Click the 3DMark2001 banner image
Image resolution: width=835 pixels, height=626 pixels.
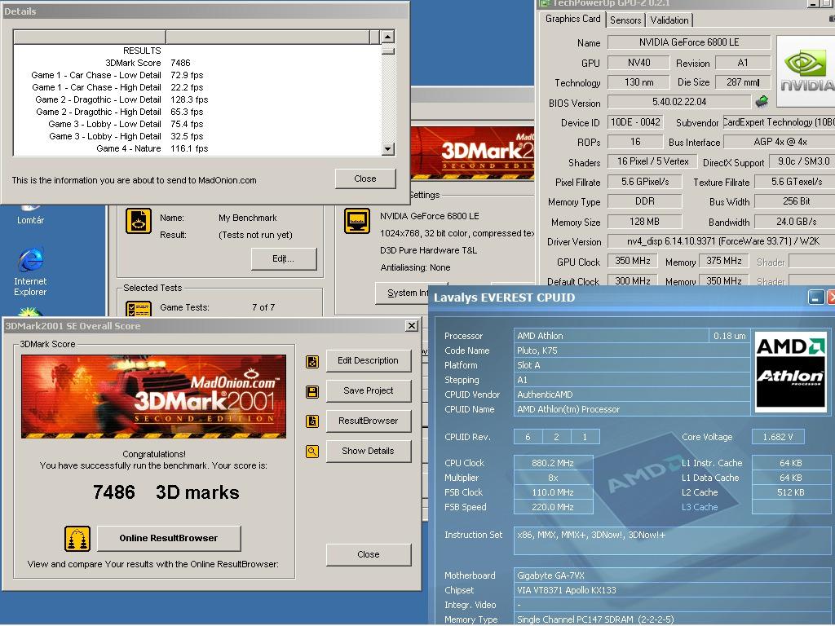tap(153, 397)
